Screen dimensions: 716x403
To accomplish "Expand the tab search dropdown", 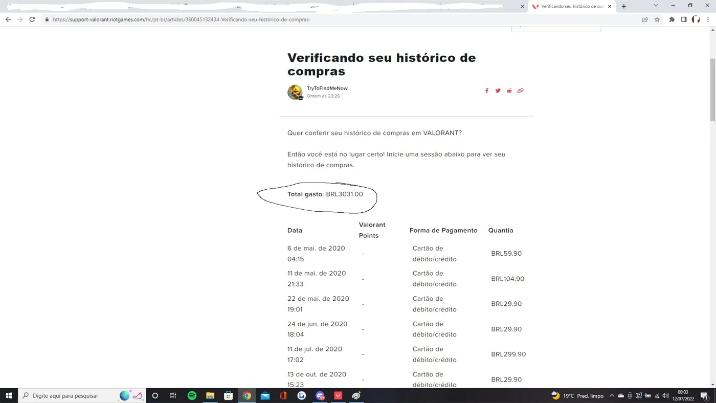I will coord(656,6).
